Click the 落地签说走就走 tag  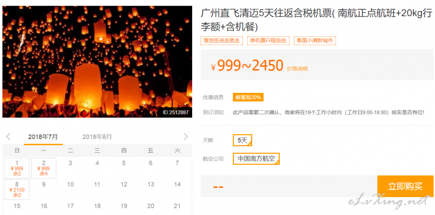click(222, 41)
